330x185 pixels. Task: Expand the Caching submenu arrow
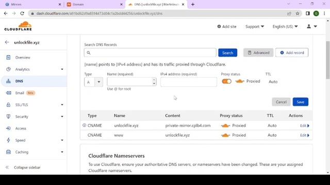(x=62, y=152)
